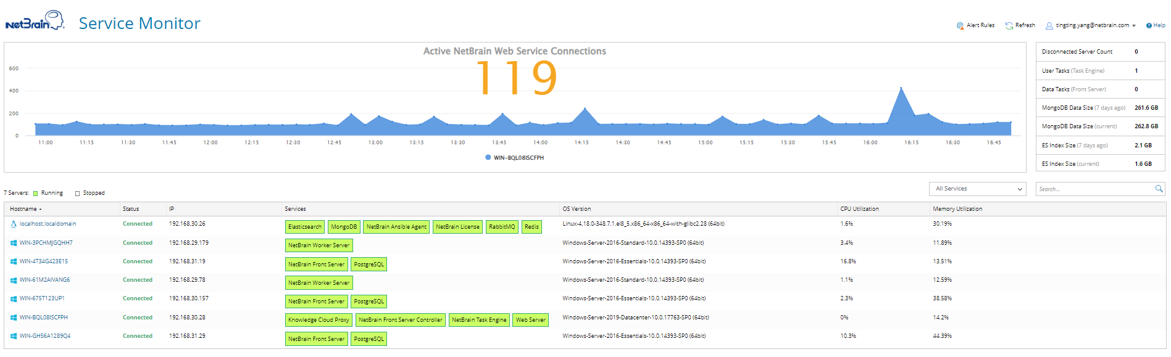This screenshot has height=357, width=1171.
Task: Open the All Services dropdown
Action: click(x=977, y=189)
